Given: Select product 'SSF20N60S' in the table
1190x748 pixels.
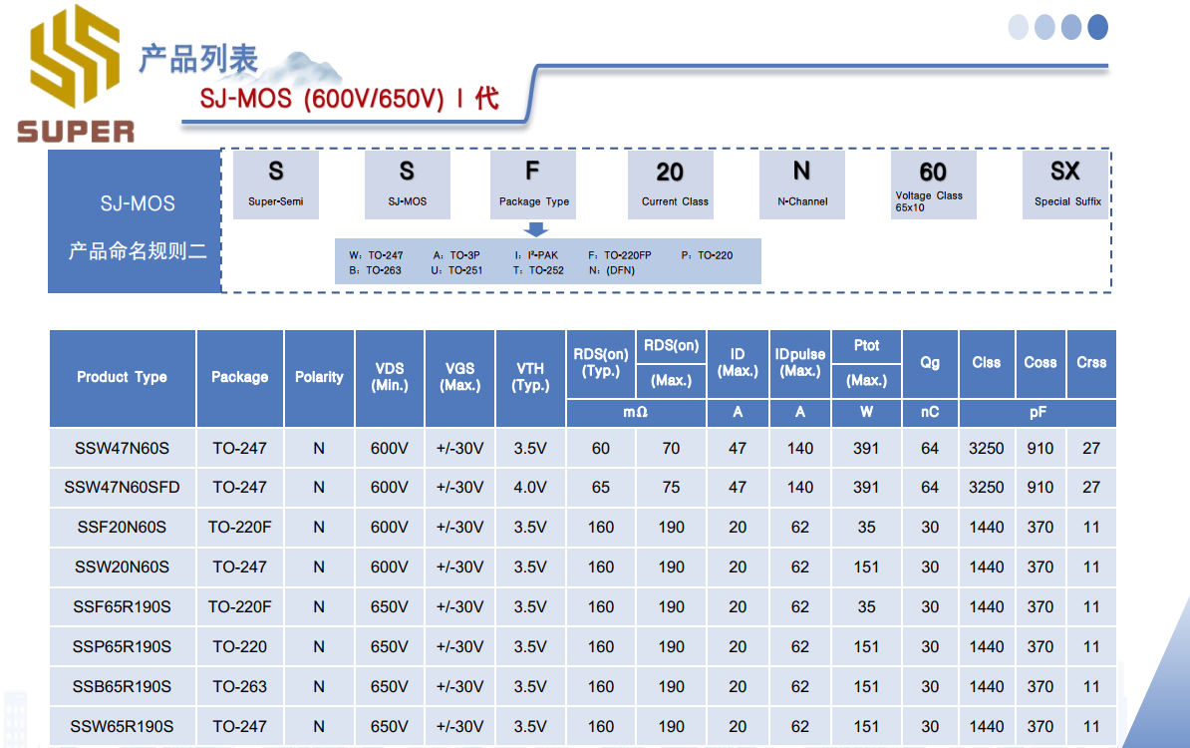Looking at the screenshot, I should pos(123,527).
